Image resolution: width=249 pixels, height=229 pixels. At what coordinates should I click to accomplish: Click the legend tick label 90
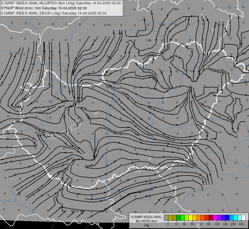pyautogui.click(x=209, y=224)
